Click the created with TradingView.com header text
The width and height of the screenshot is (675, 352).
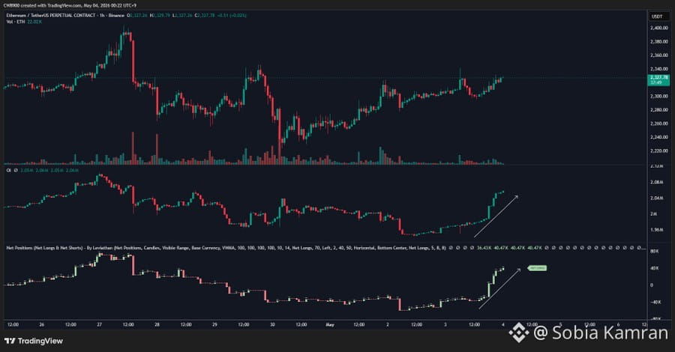point(70,5)
